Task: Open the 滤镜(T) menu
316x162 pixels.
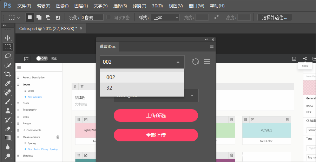Action: (139, 6)
